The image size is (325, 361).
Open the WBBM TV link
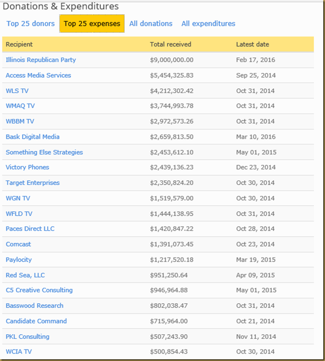[x=20, y=121]
